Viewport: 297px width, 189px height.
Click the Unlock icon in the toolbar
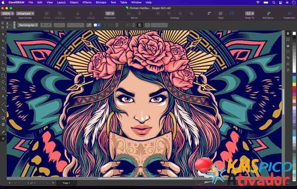tap(91, 14)
